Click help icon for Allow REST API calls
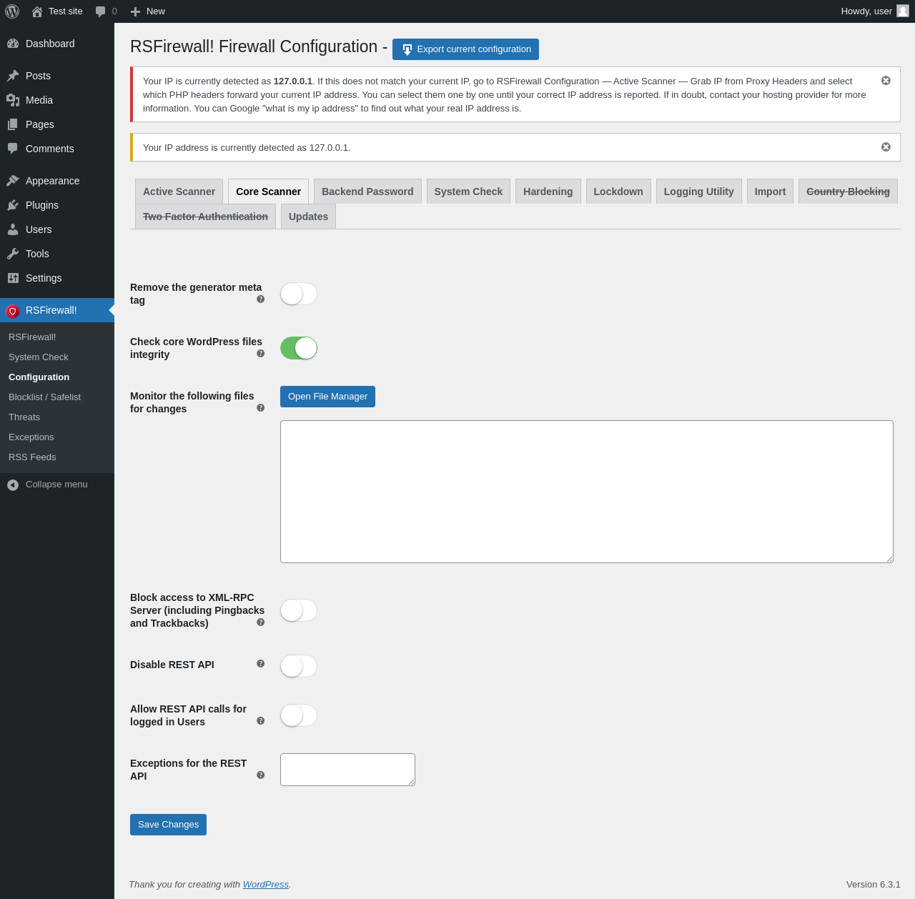915x899 pixels. click(260, 721)
